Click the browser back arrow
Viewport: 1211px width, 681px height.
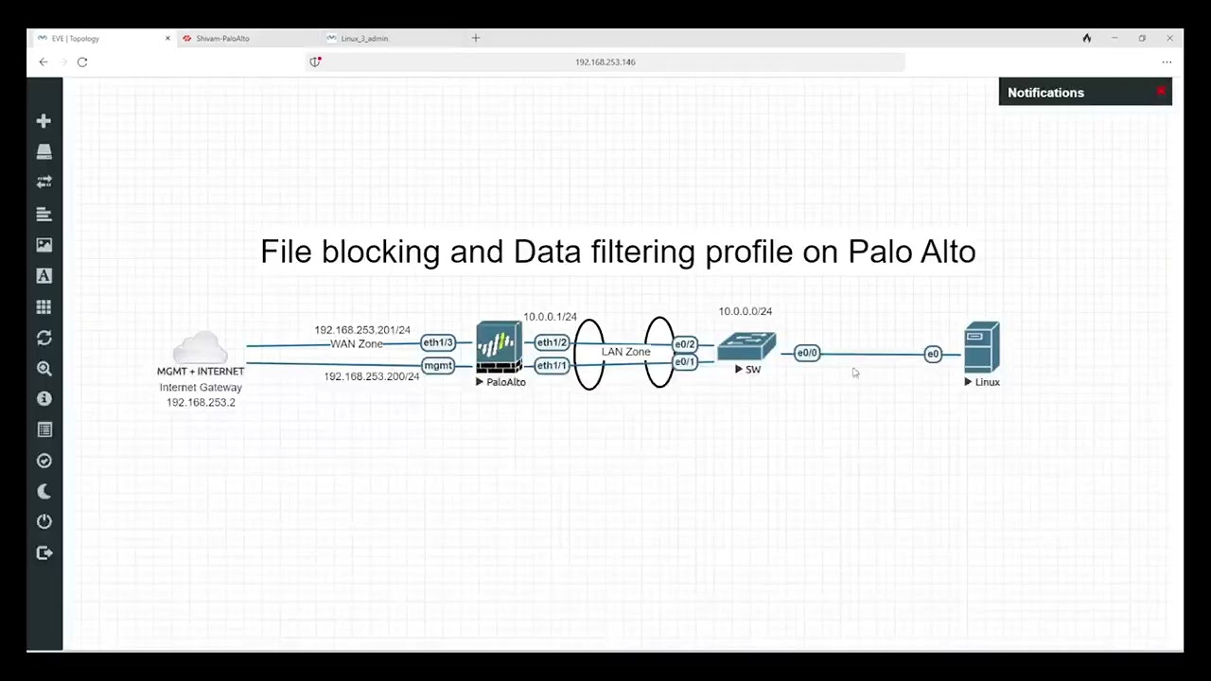point(44,61)
